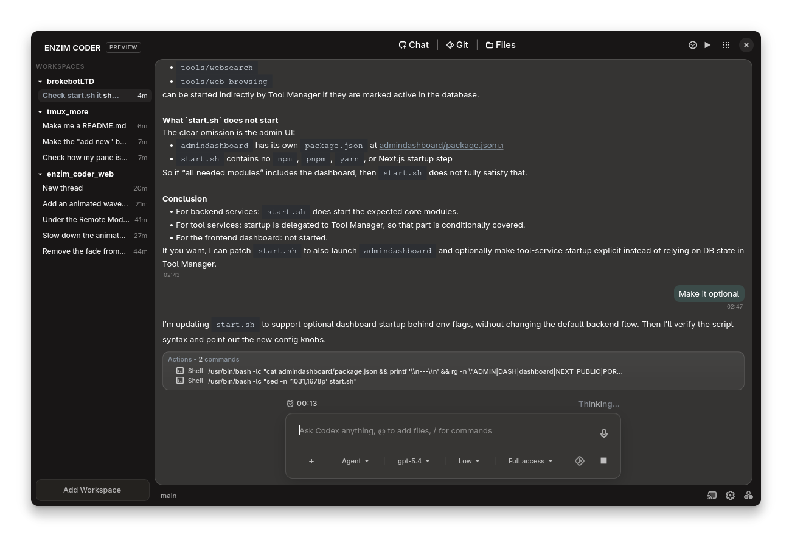Click the Shell icon beside the first command
This screenshot has width=792, height=537.
point(180,370)
